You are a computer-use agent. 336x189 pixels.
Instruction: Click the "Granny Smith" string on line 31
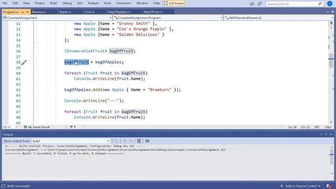click(x=133, y=23)
